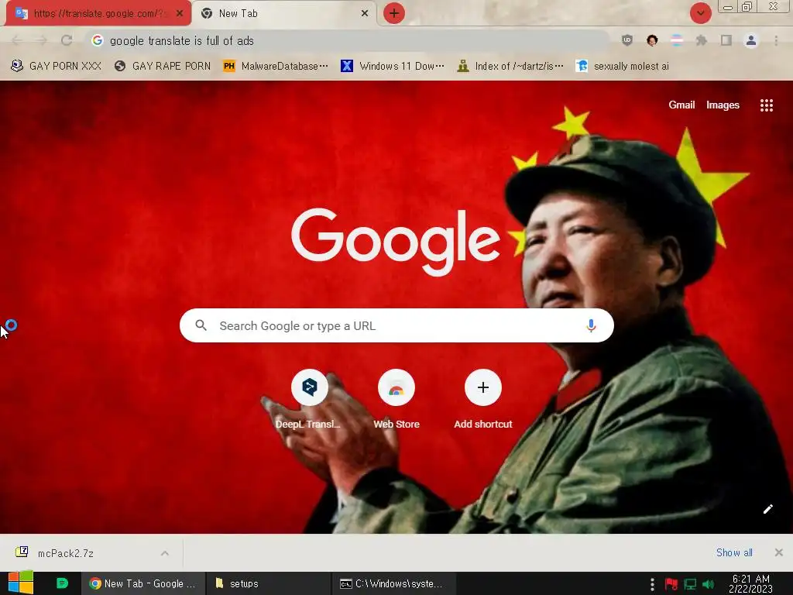The image size is (793, 595).
Task: Click Show all downloads
Action: [x=734, y=552]
